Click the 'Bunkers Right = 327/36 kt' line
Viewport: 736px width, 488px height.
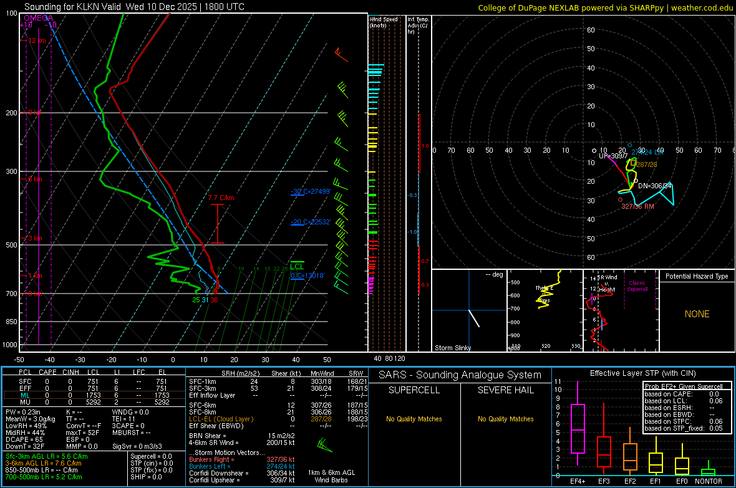pyautogui.click(x=242, y=459)
